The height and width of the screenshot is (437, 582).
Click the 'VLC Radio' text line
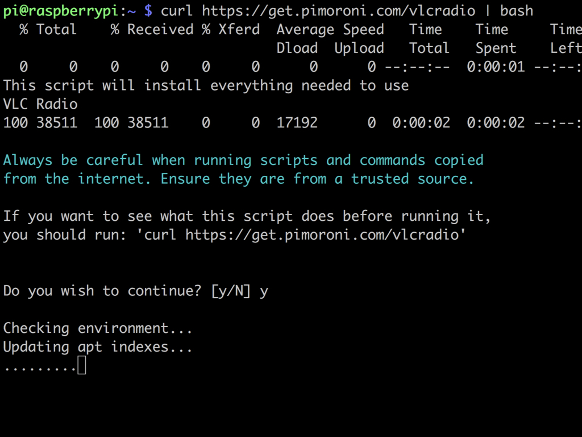point(40,104)
